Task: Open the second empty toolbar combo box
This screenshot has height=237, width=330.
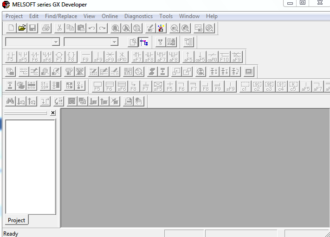Action: point(91,42)
